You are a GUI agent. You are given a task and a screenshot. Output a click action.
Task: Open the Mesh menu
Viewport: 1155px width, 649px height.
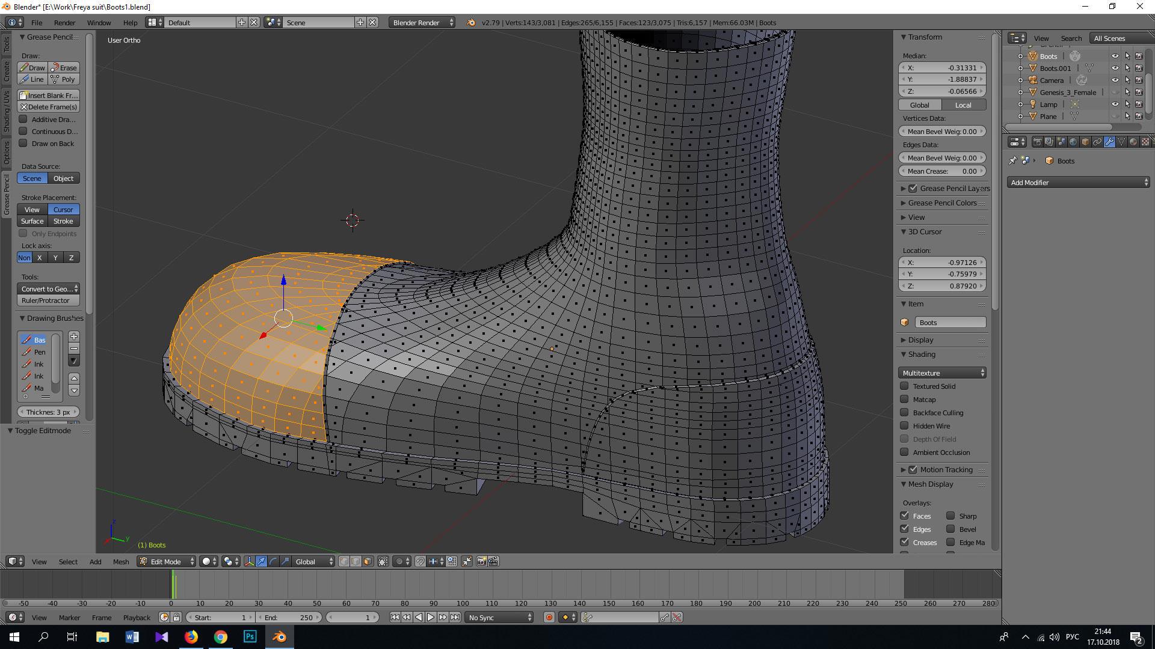[x=120, y=561]
